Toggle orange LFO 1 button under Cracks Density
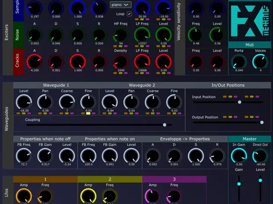 coord(115,73)
